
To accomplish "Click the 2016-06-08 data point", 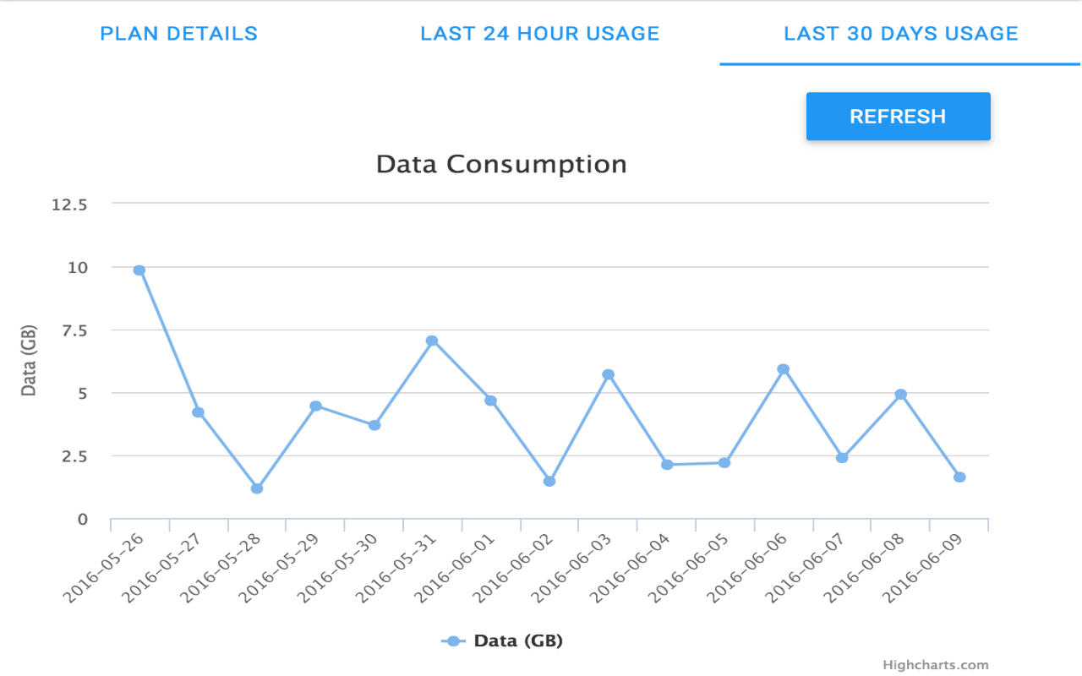I will point(900,395).
